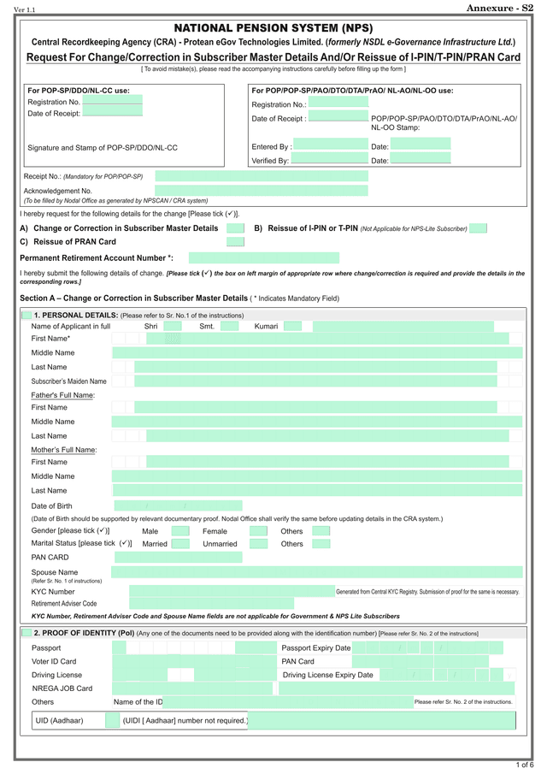Check the Female gender box

pos(258,531)
